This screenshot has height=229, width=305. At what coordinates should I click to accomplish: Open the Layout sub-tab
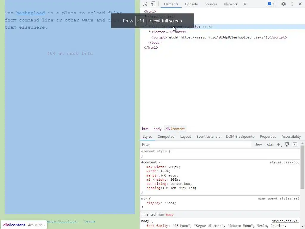(186, 137)
